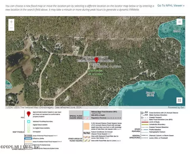The image size is (190, 154).
Task: Zoom in with the map plus button
Action: point(11,22)
